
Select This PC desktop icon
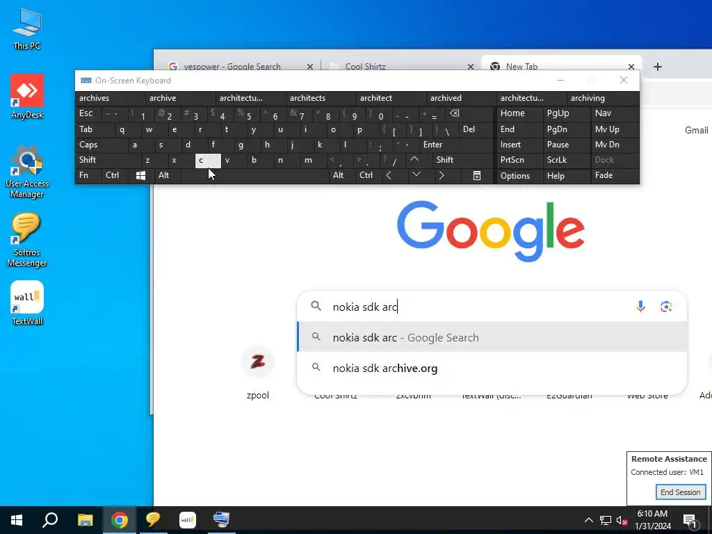click(27, 29)
